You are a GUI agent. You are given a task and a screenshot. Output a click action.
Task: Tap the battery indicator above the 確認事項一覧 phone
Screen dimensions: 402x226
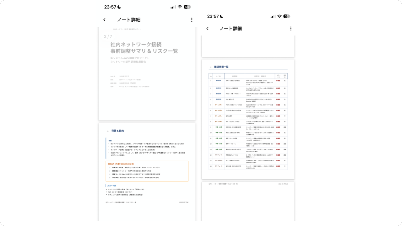(286, 16)
